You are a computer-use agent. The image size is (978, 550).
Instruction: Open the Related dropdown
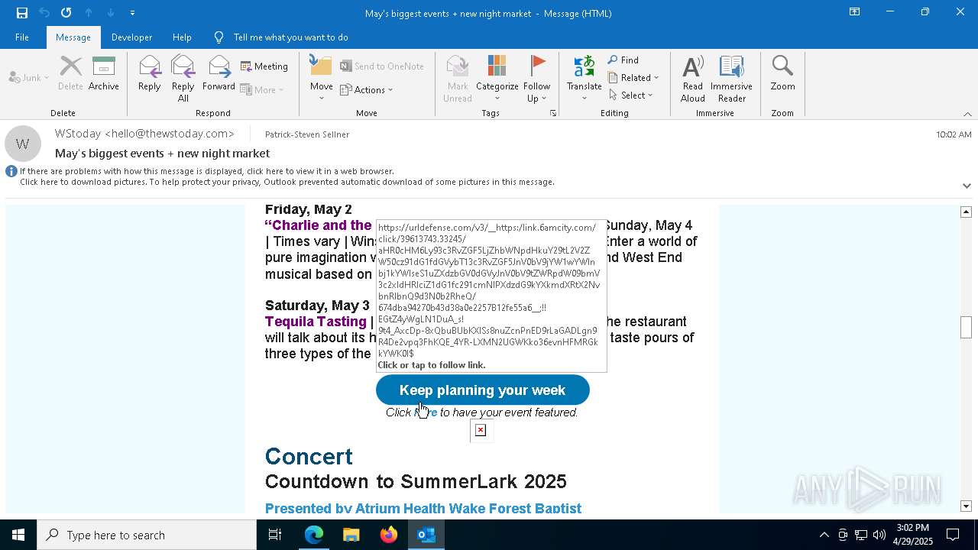[x=633, y=78]
